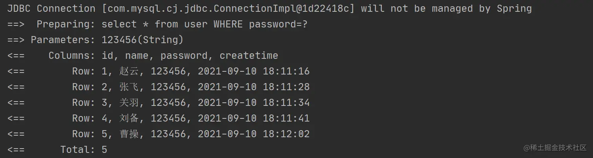Click the row containing 张飞
Image resolution: width=593 pixels, height=158 pixels.
pos(158,87)
